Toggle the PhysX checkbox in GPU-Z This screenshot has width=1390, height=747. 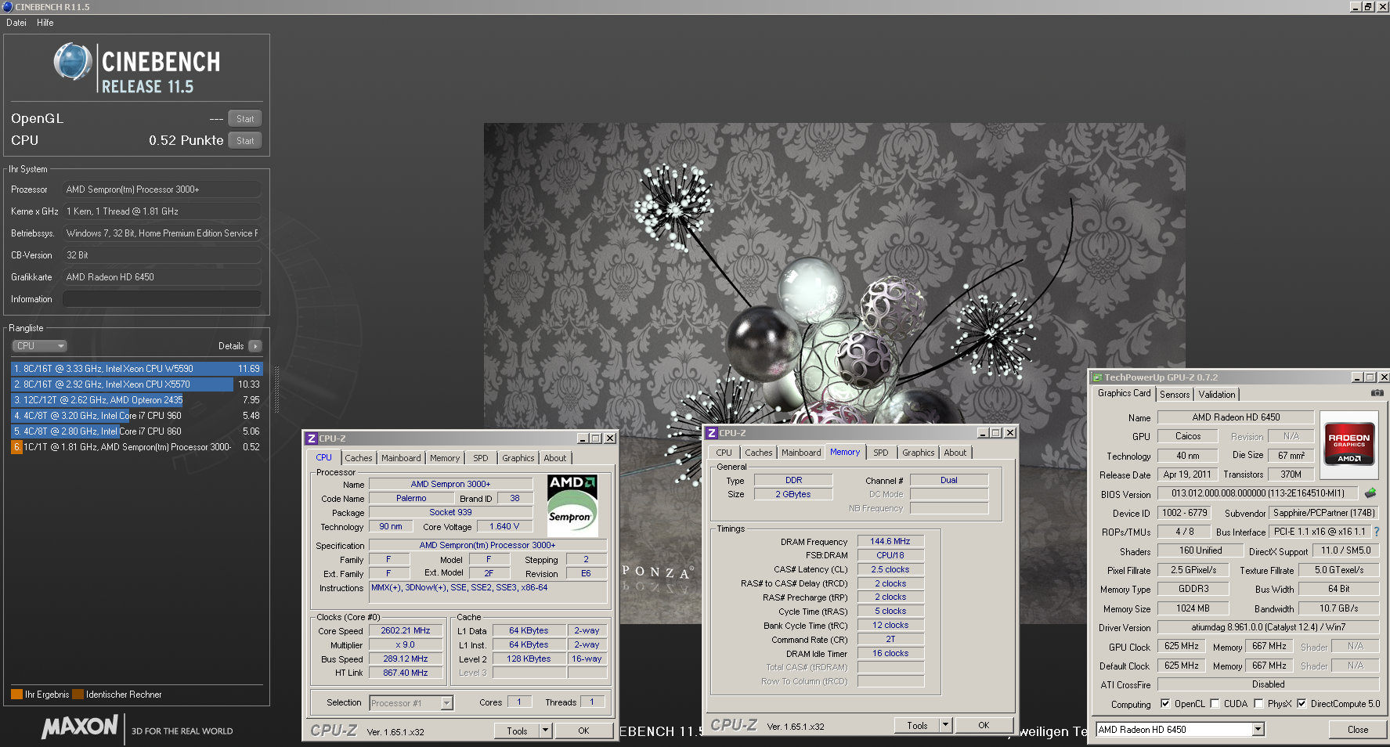pyautogui.click(x=1258, y=704)
